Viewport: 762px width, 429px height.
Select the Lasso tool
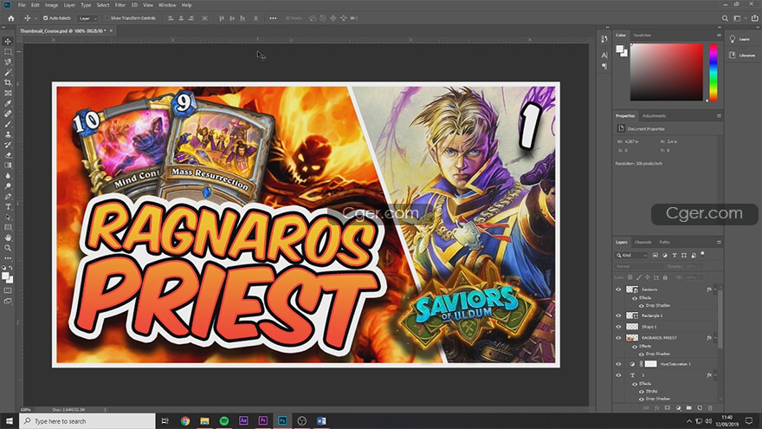(8, 62)
